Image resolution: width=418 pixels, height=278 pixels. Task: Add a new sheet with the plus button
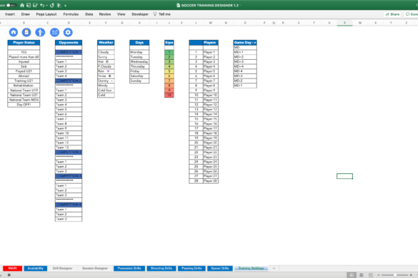[274, 268]
